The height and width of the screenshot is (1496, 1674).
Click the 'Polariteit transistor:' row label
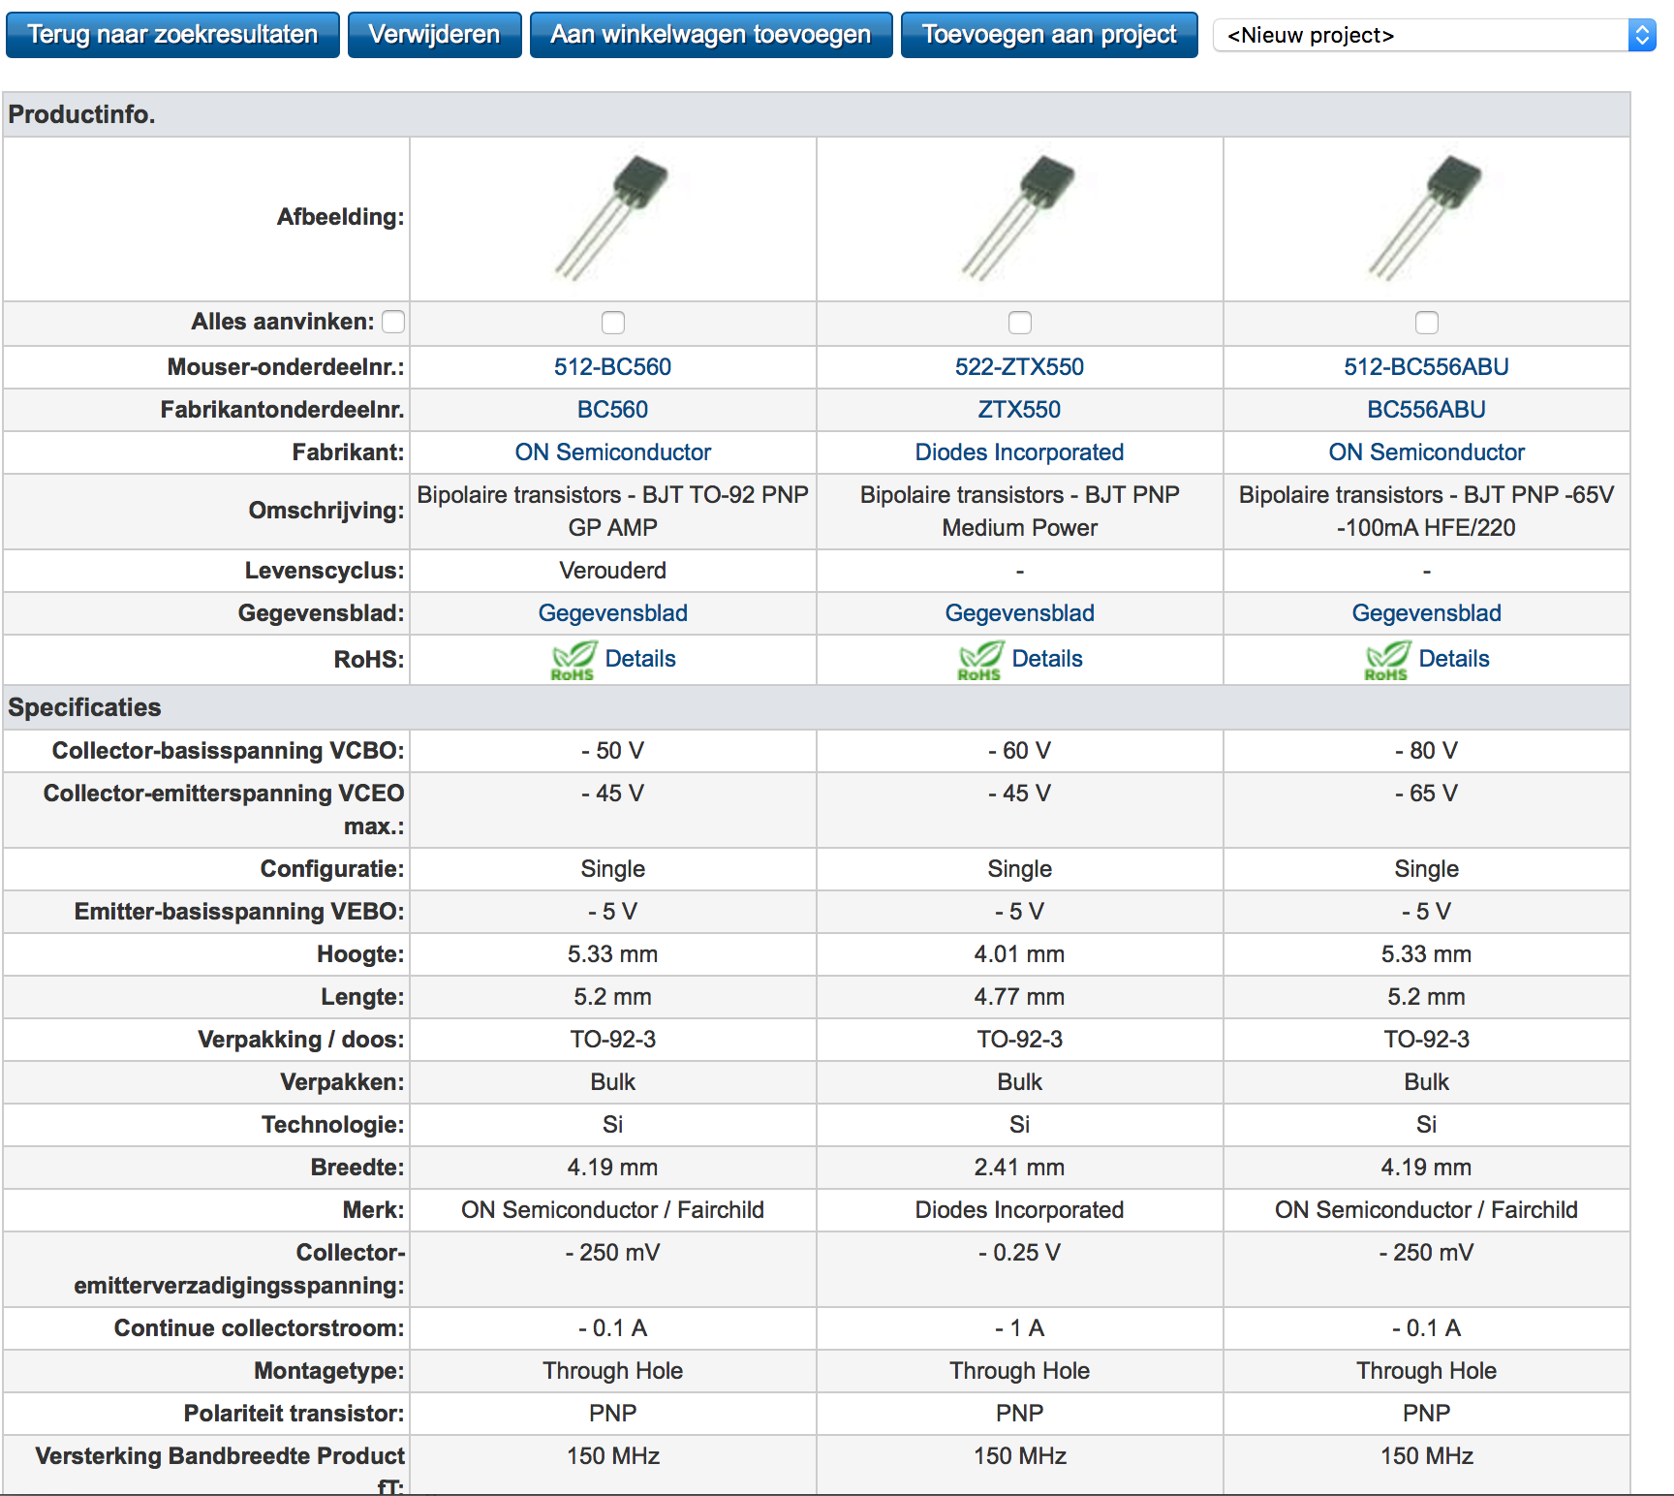click(294, 1414)
